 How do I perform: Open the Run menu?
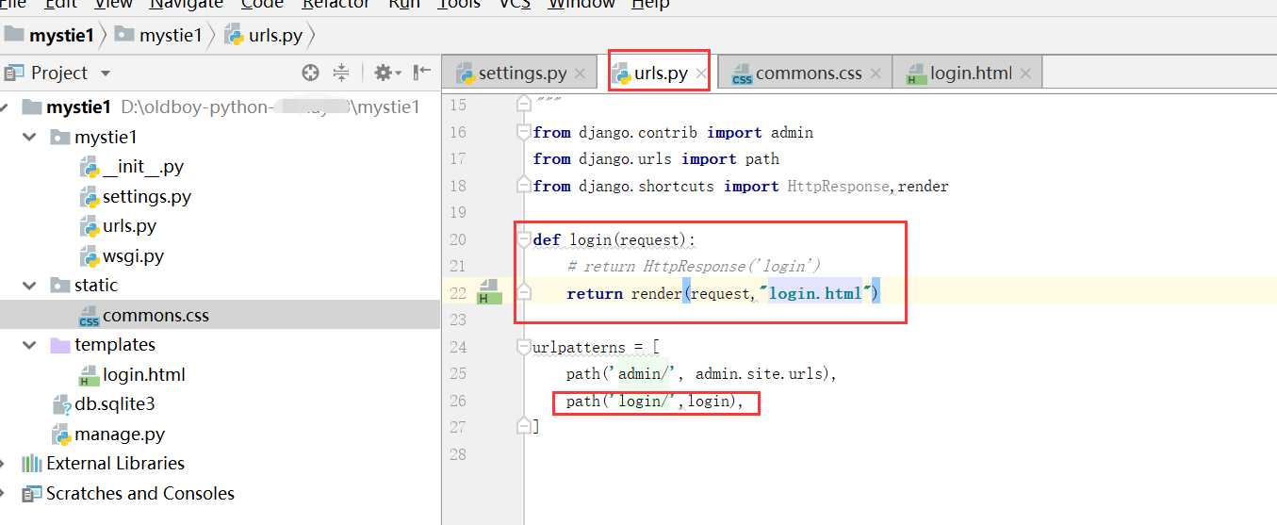[x=404, y=4]
